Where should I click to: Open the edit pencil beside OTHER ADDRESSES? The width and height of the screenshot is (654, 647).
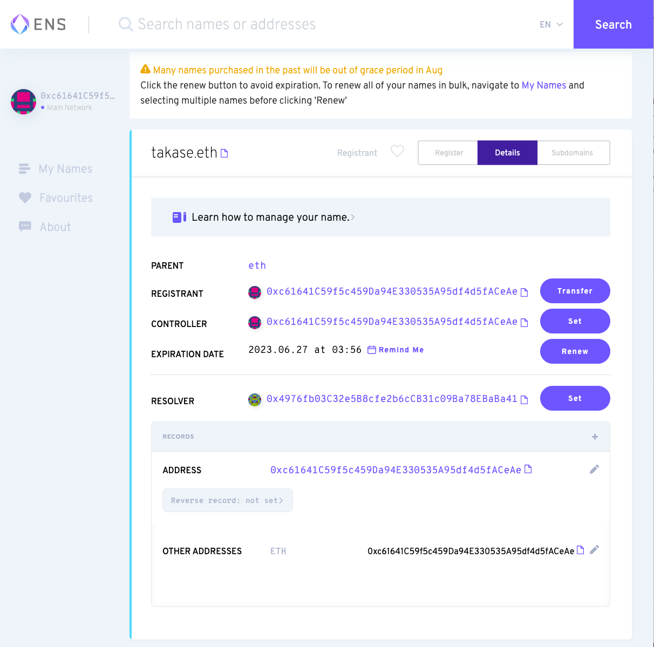tap(594, 549)
